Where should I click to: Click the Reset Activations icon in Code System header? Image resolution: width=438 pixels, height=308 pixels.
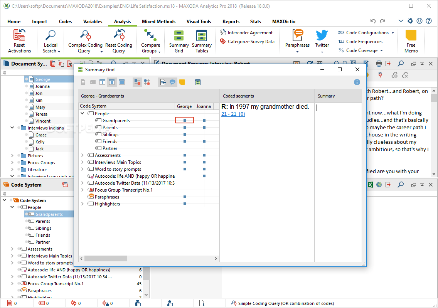[65, 185]
